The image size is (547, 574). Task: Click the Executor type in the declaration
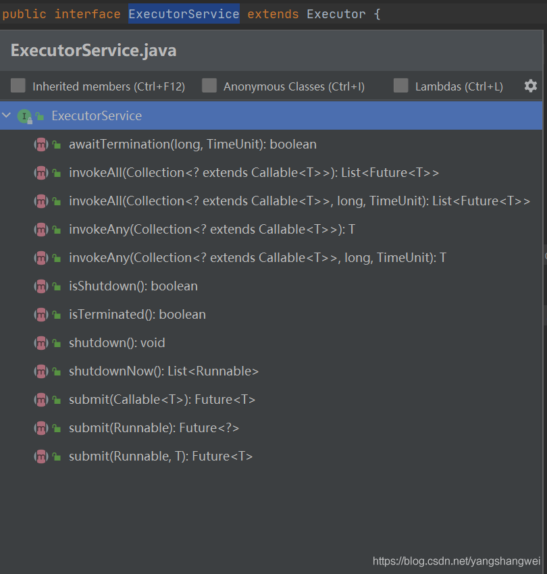click(336, 14)
